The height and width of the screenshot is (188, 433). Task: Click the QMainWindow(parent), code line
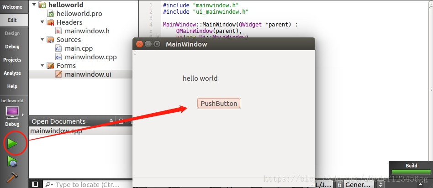pos(209,31)
